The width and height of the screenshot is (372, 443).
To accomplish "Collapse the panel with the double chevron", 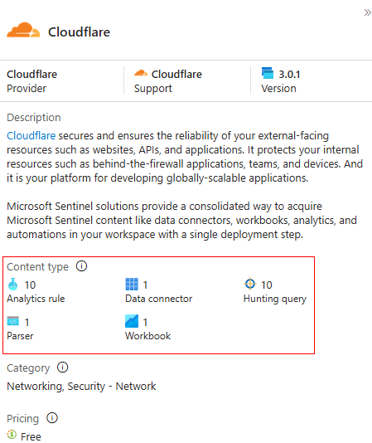I will tap(367, 12).
